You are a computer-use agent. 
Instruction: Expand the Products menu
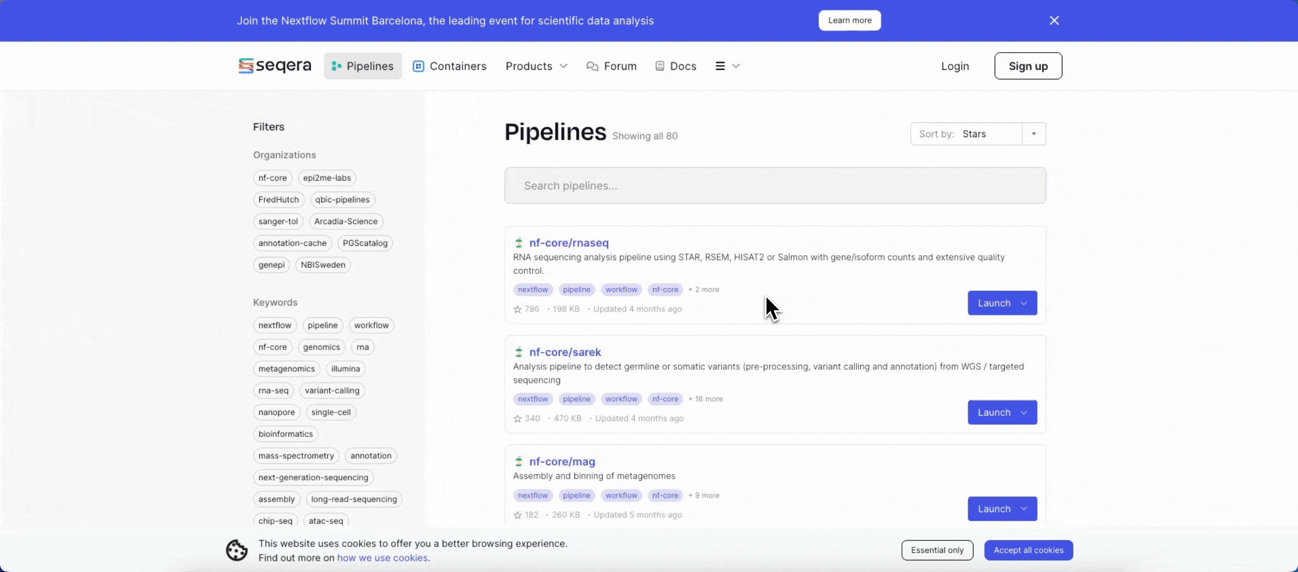pyautogui.click(x=536, y=66)
